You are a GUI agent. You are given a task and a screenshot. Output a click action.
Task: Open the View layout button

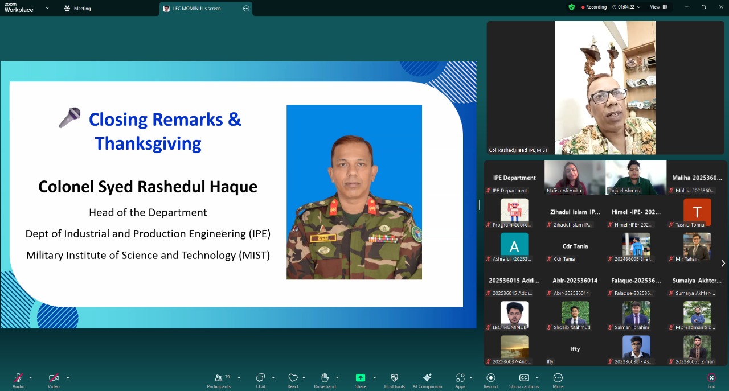pyautogui.click(x=658, y=7)
